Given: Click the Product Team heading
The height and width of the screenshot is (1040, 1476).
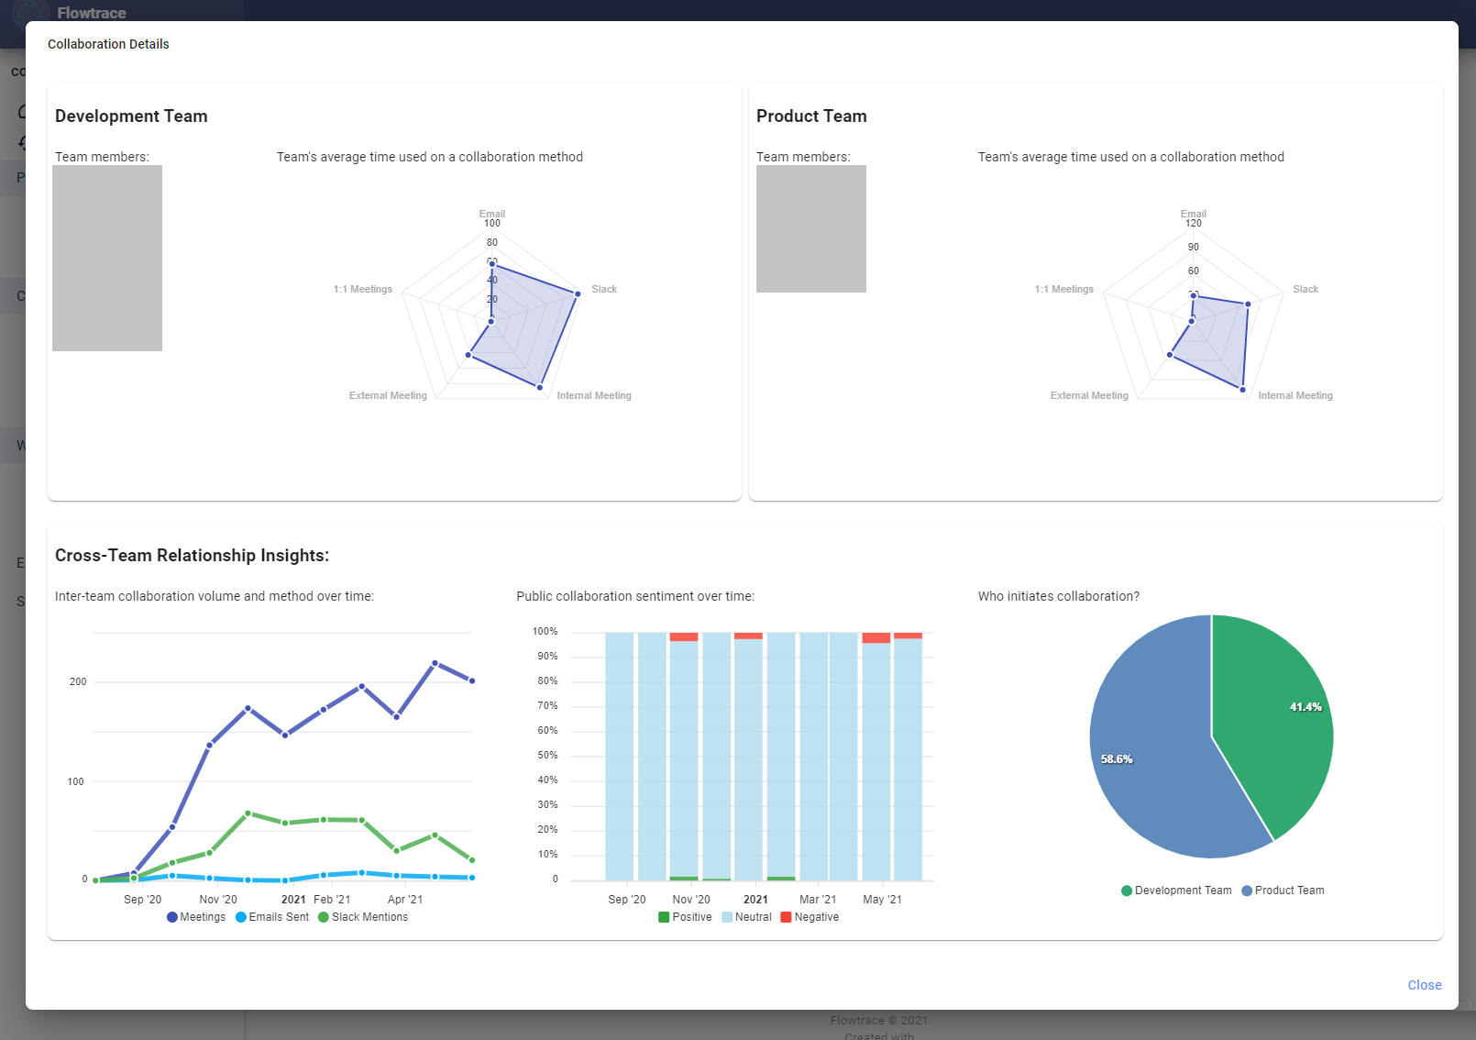Looking at the screenshot, I should (x=811, y=116).
